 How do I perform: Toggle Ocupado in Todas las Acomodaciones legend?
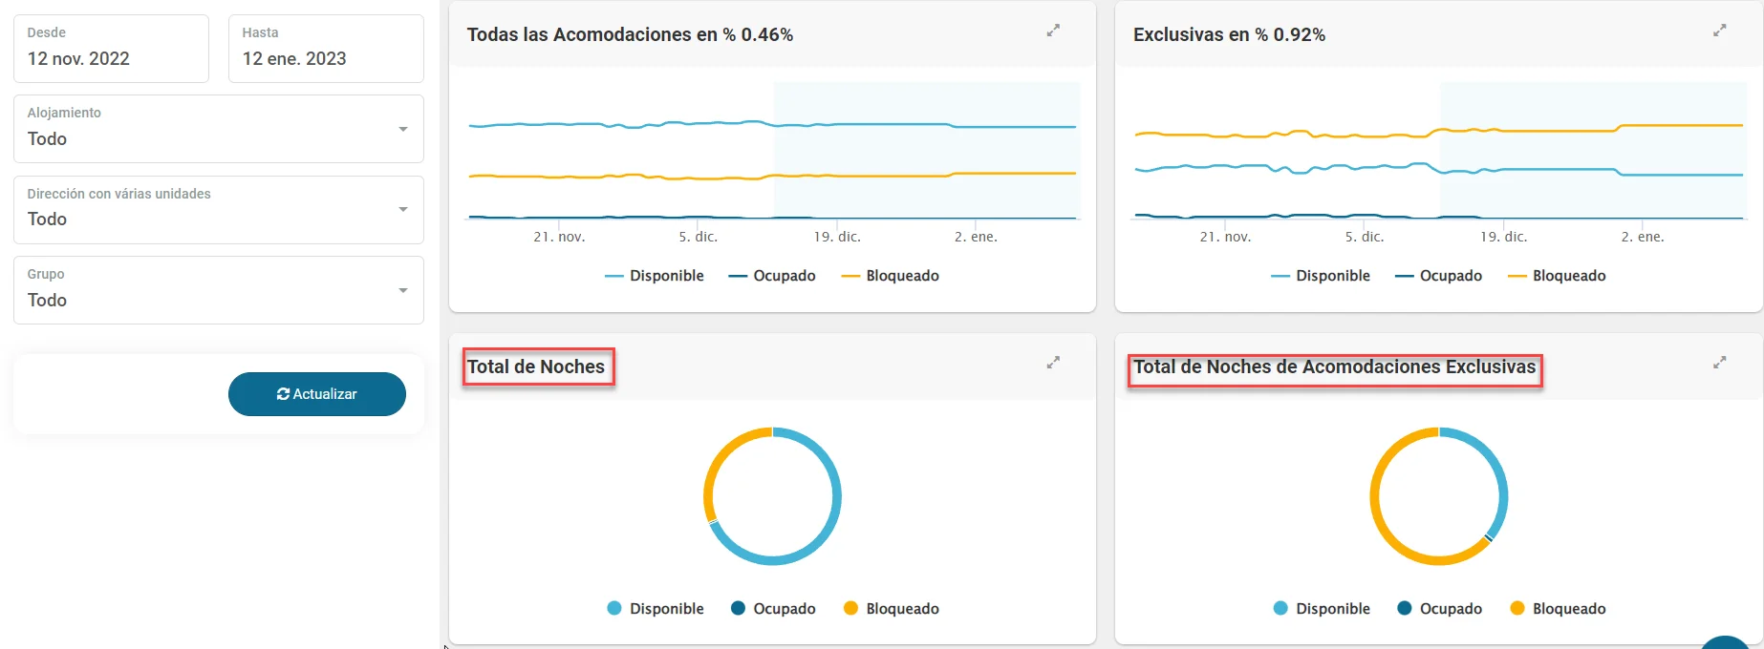[x=772, y=276]
